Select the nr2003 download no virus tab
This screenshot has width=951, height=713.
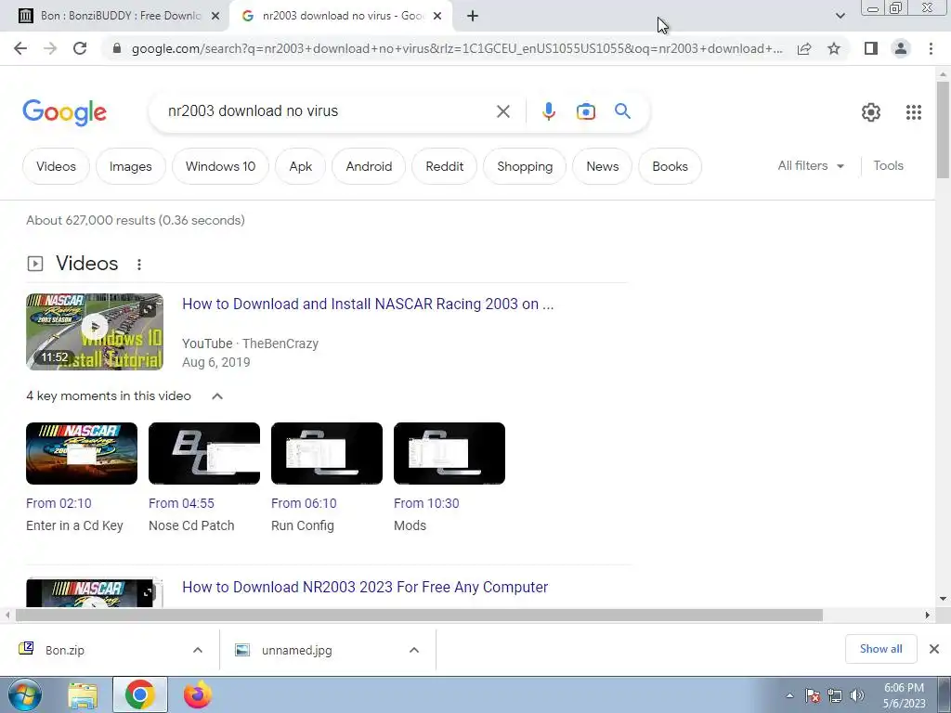341,16
